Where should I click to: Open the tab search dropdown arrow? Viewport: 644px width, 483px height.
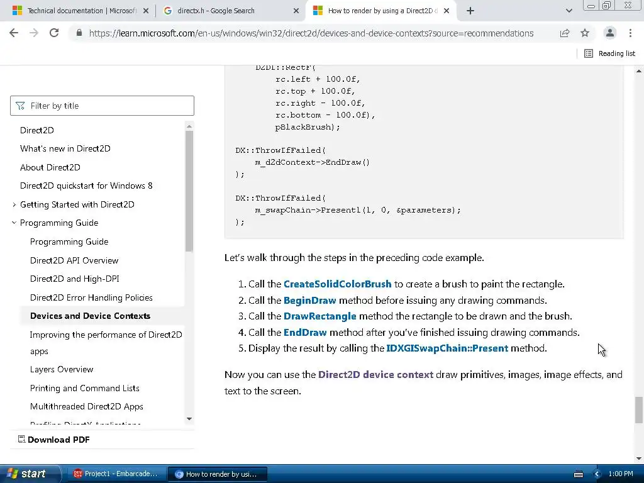[x=569, y=11]
